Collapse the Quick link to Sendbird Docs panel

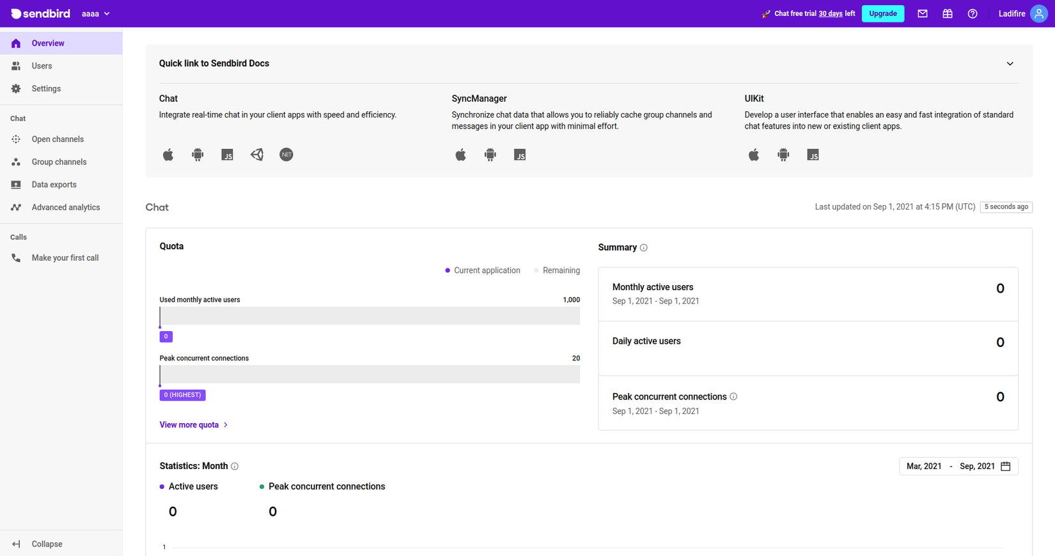tap(1010, 63)
